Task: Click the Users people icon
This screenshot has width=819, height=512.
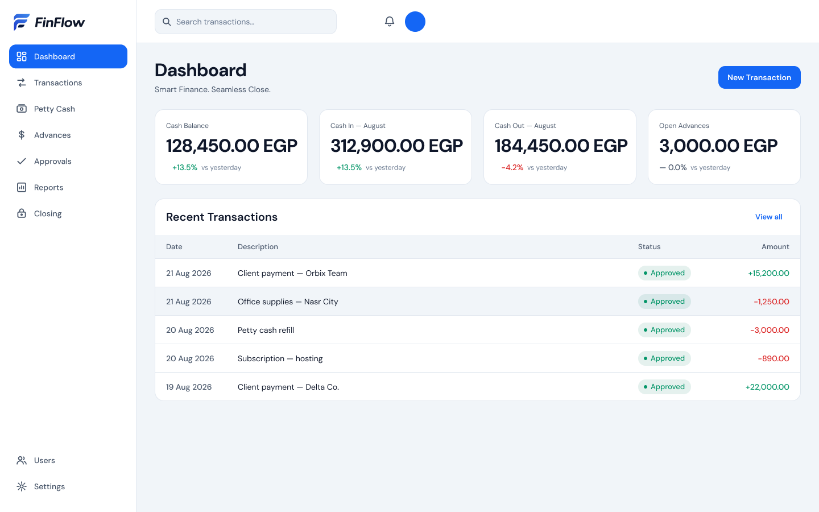Action: tap(22, 460)
